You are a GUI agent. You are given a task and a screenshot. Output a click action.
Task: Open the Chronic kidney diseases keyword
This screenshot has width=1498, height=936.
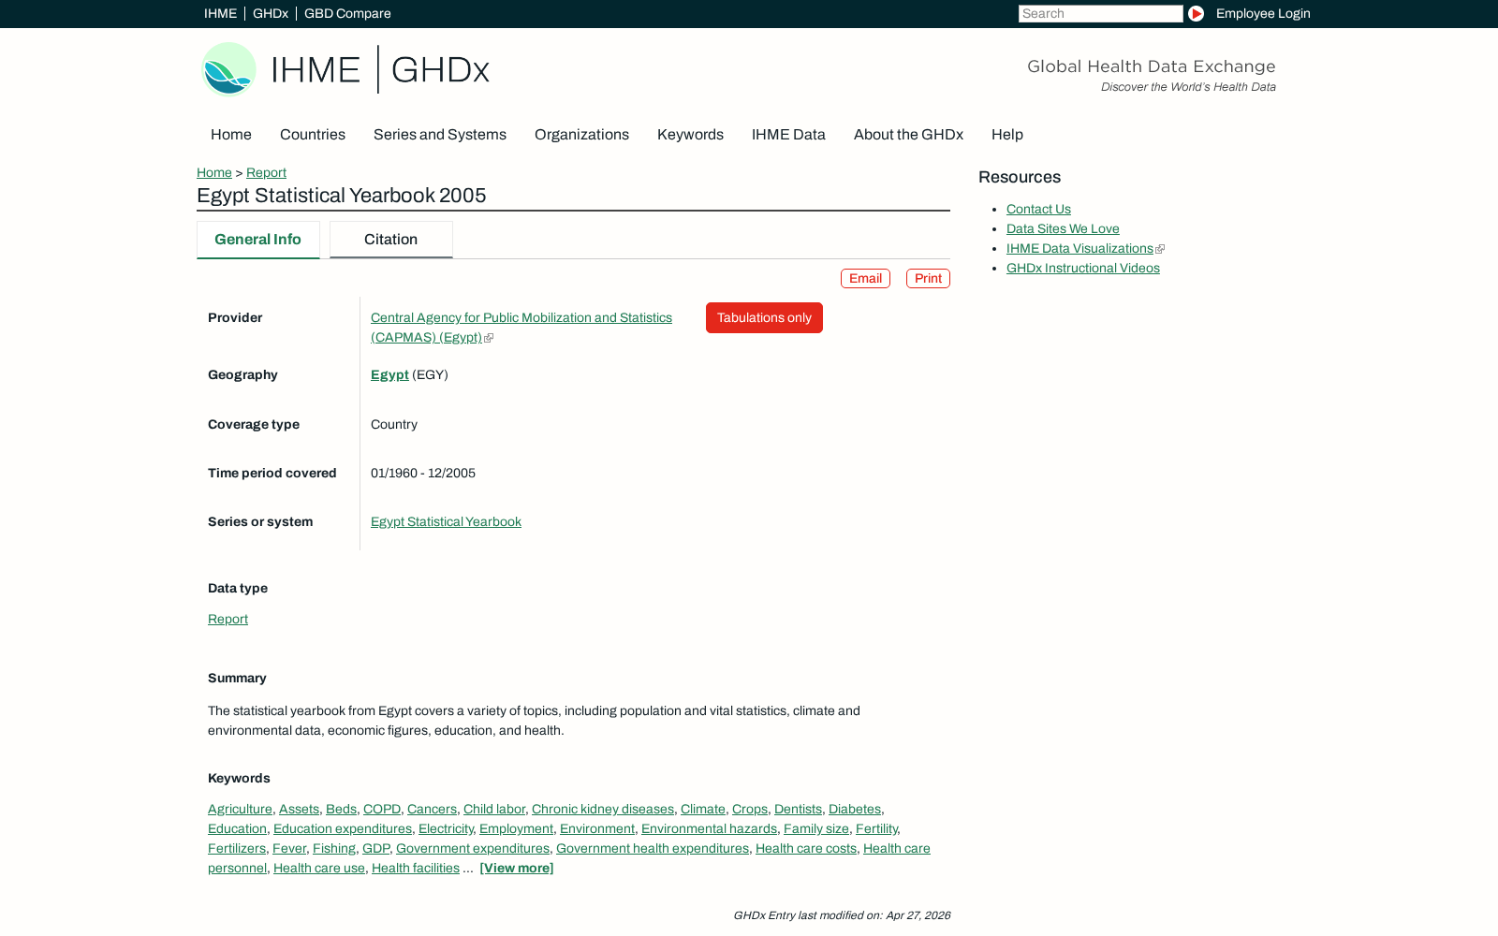click(x=603, y=809)
